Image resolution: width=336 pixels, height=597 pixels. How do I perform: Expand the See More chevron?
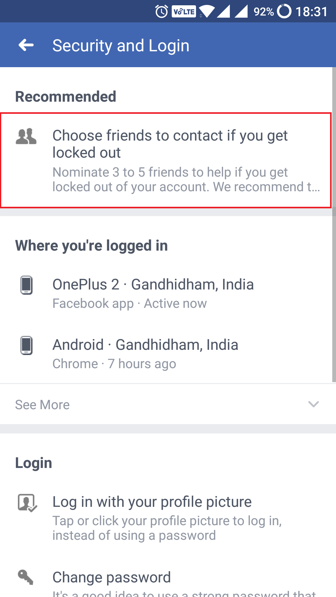click(314, 404)
